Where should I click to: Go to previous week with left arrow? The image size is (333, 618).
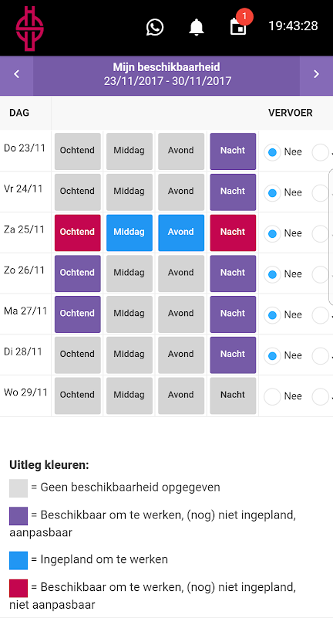tap(16, 73)
